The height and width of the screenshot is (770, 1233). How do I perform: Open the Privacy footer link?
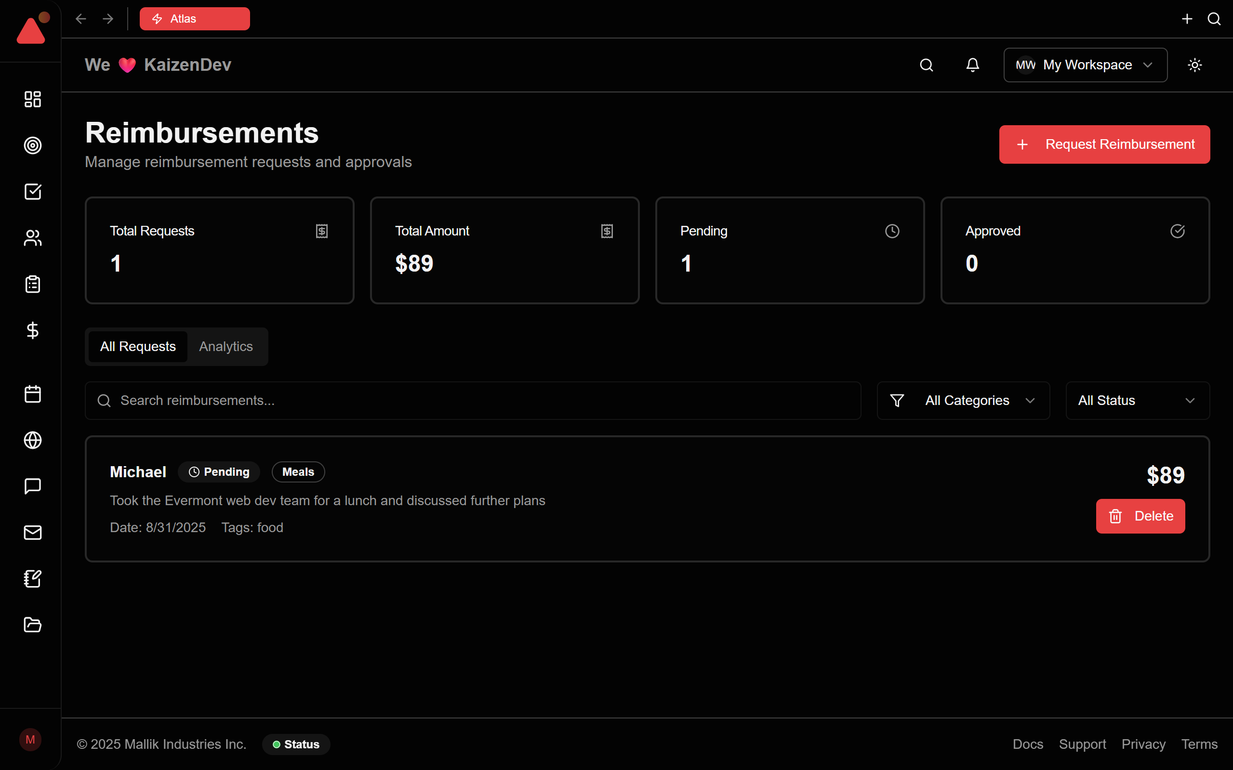pos(1143,744)
